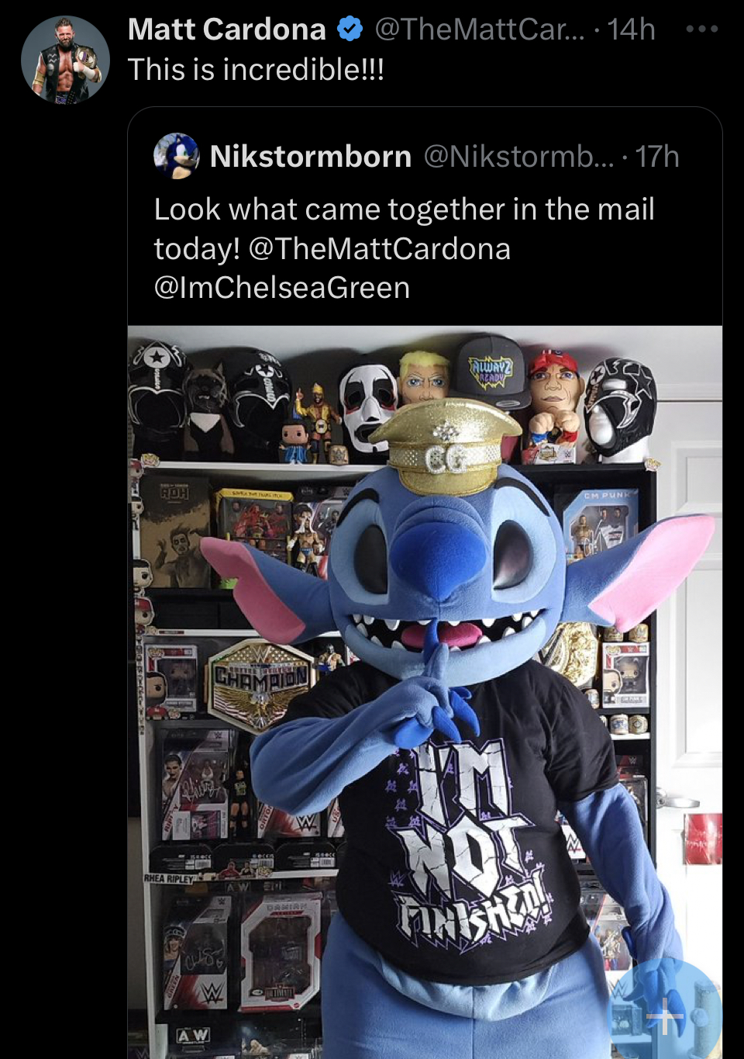Tap the blue verified badge
This screenshot has height=1059, width=744.
point(350,29)
